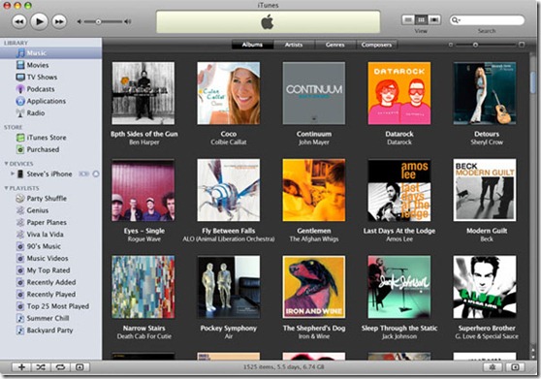Select the Both Sides of the Gun album
This screenshot has height=379, width=541.
(143, 93)
